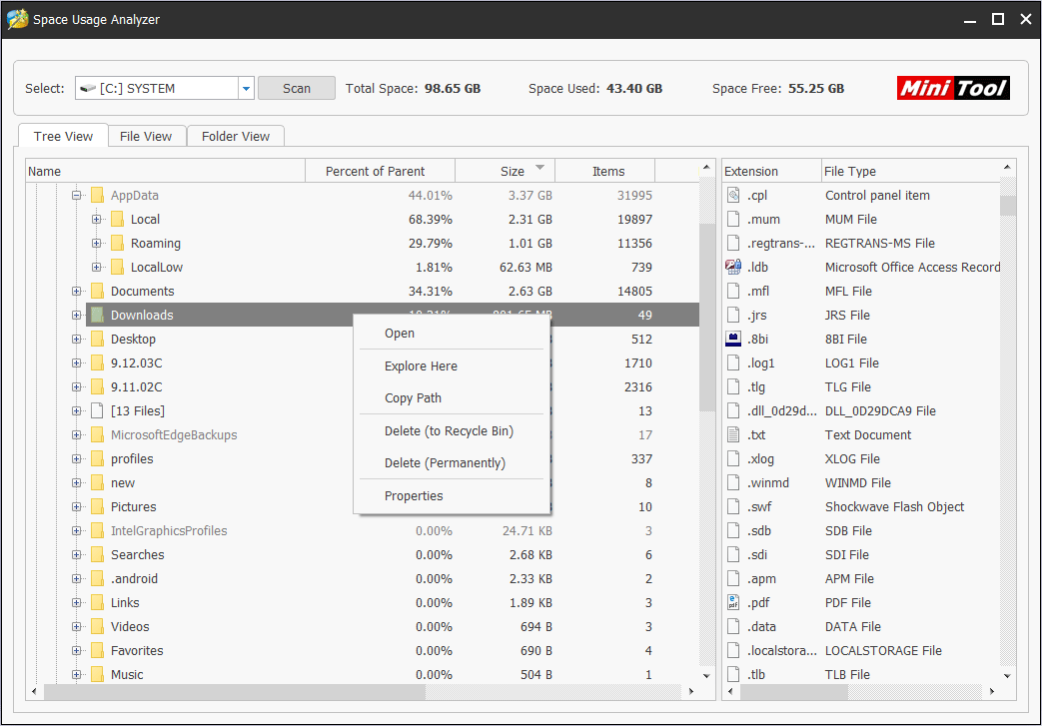Click the .8bi file type icon
The width and height of the screenshot is (1042, 726).
(x=733, y=339)
